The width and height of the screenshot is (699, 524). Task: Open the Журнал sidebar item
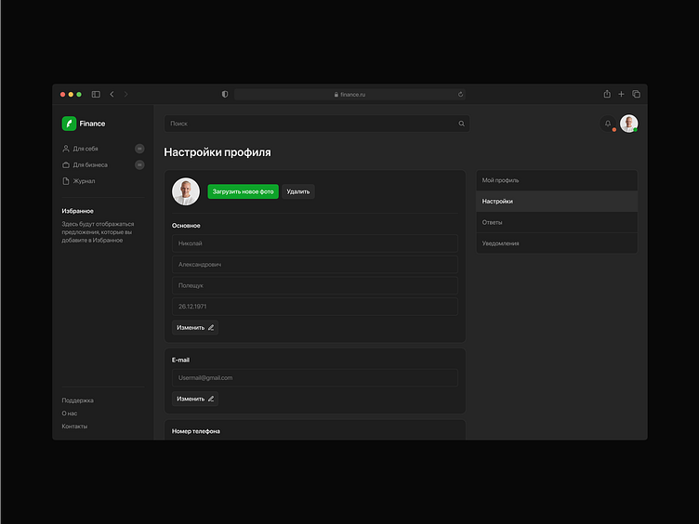click(84, 181)
